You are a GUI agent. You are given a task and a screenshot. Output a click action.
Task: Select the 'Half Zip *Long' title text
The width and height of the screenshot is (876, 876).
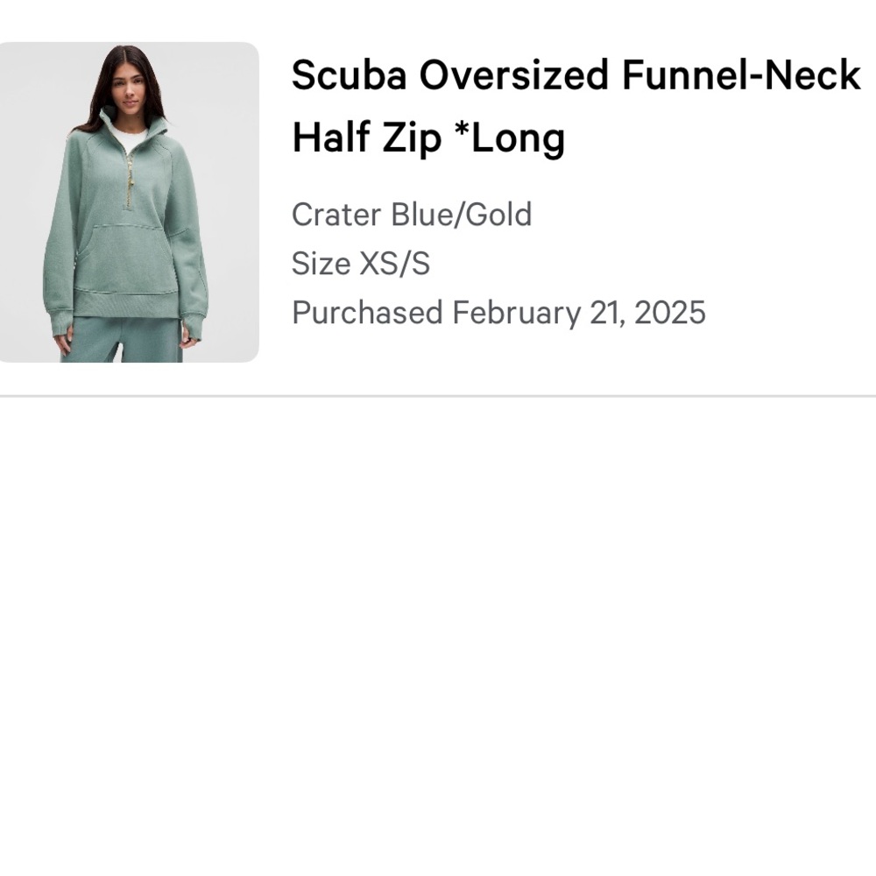[428, 138]
